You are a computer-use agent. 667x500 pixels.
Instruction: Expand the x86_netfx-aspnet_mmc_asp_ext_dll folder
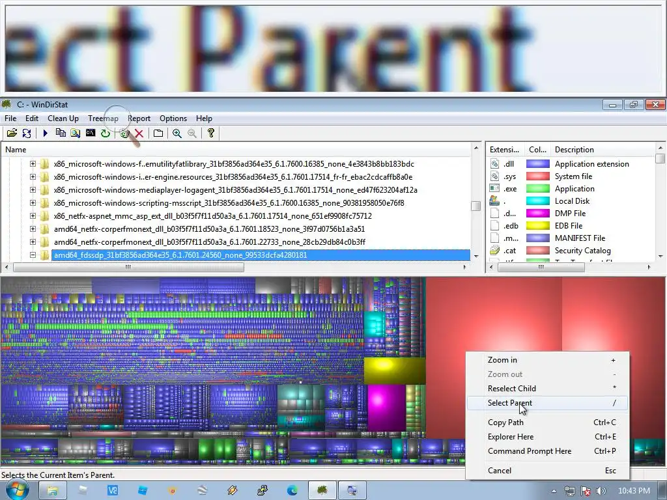[33, 216]
